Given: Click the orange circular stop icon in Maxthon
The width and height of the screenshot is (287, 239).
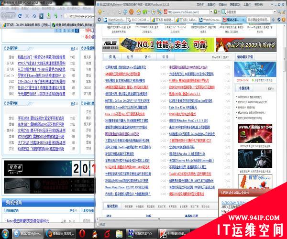Looking at the screenshot, I should click(x=131, y=12).
